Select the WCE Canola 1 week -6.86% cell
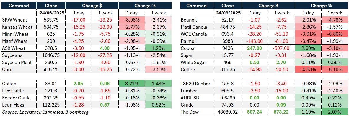349x116 pixels. point(335,34)
